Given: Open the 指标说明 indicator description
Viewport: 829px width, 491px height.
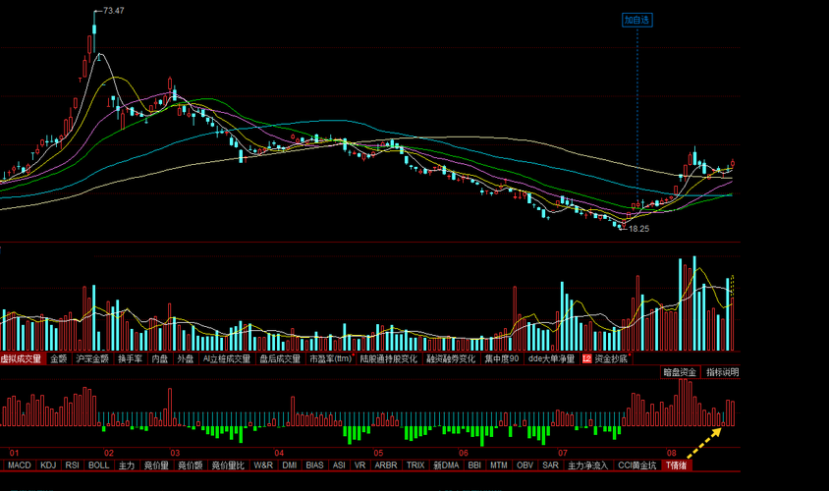Looking at the screenshot, I should tap(722, 372).
